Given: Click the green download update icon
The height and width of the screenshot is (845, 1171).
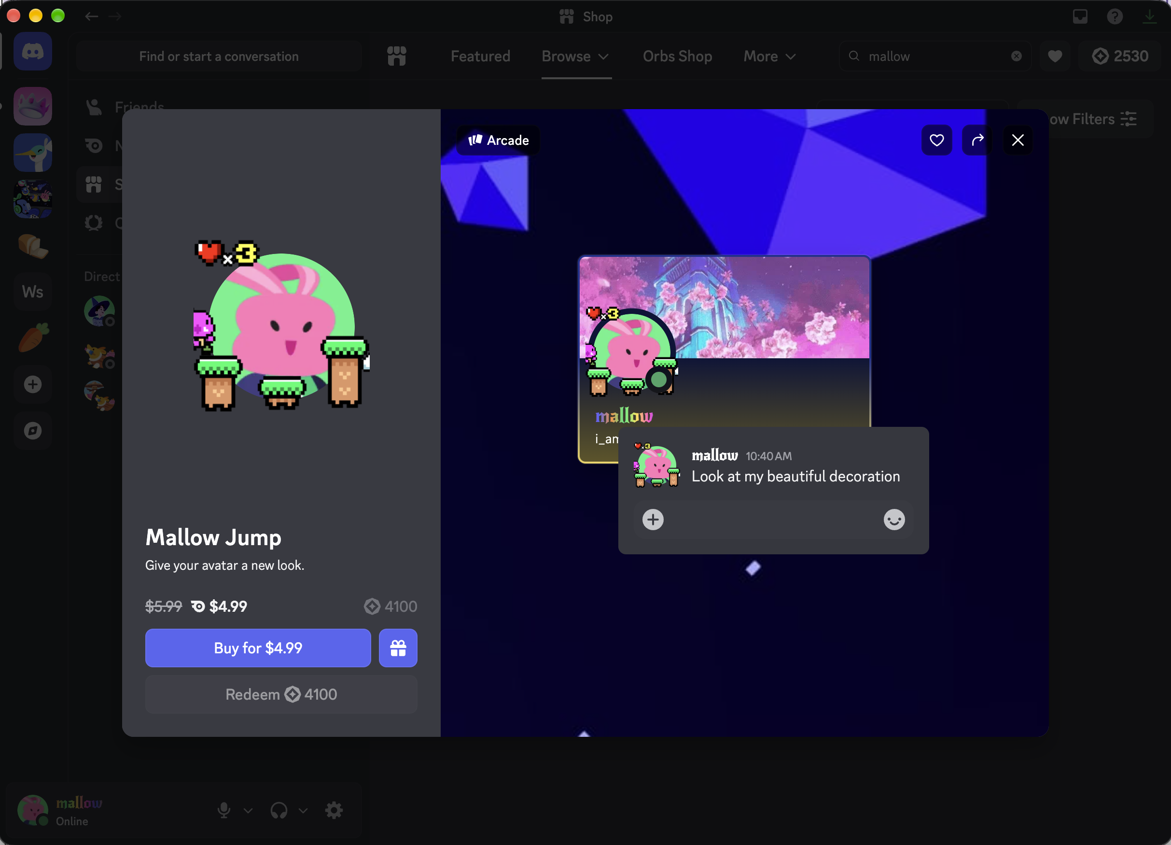Looking at the screenshot, I should (x=1149, y=16).
